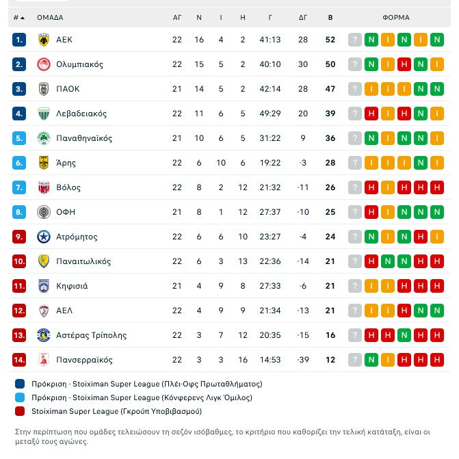Image resolution: width=459 pixels, height=459 pixels.
Task: Click the Asteras Tripolis club crest
Action: 44,335
